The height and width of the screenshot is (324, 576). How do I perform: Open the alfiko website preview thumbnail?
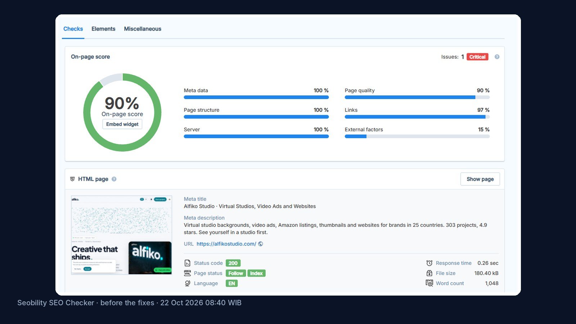(121, 235)
